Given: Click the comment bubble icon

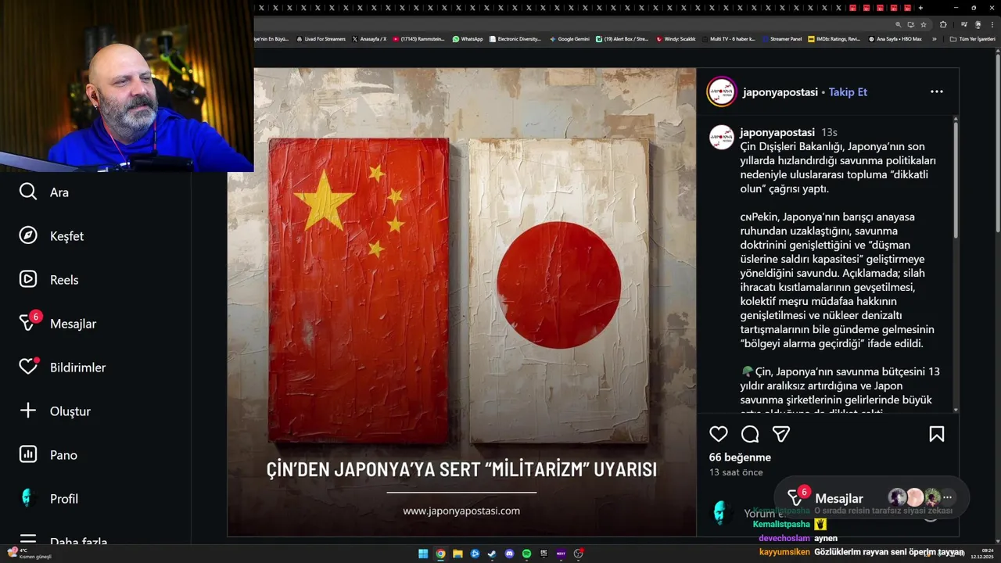Looking at the screenshot, I should (x=750, y=434).
